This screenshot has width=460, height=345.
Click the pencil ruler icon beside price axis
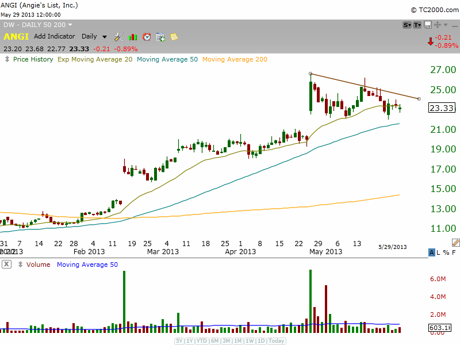point(455,242)
